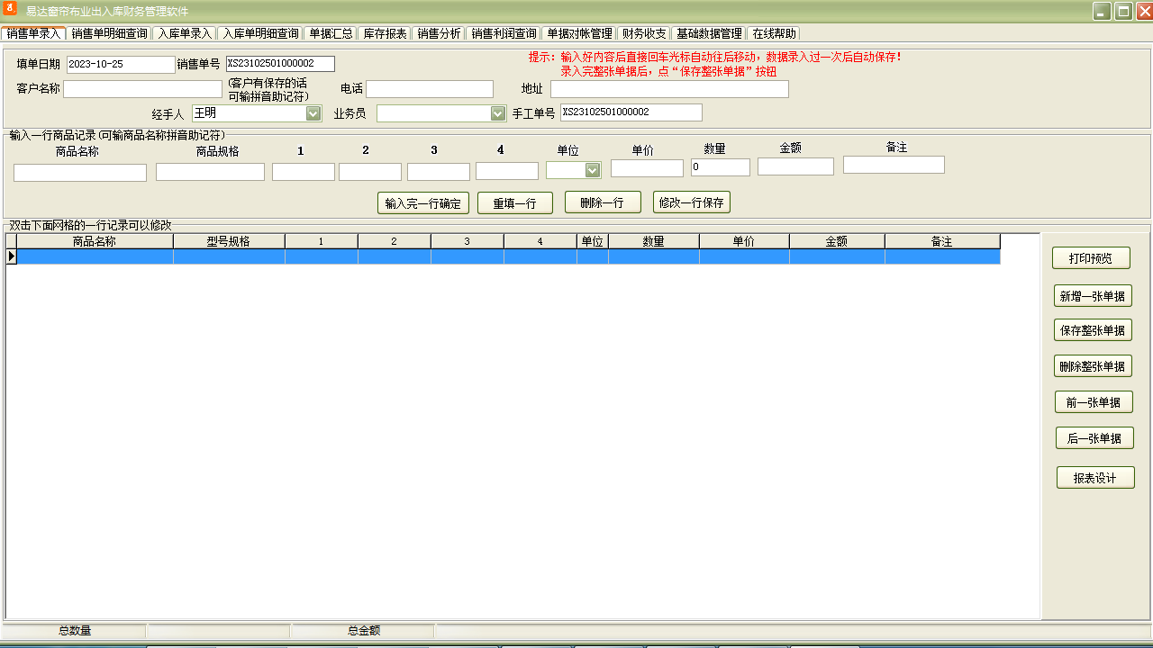
Task: Open the 单位 dropdown arrow
Action: pyautogui.click(x=593, y=170)
